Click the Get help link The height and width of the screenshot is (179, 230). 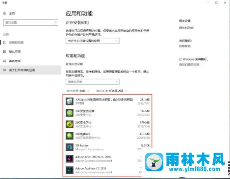point(185,46)
